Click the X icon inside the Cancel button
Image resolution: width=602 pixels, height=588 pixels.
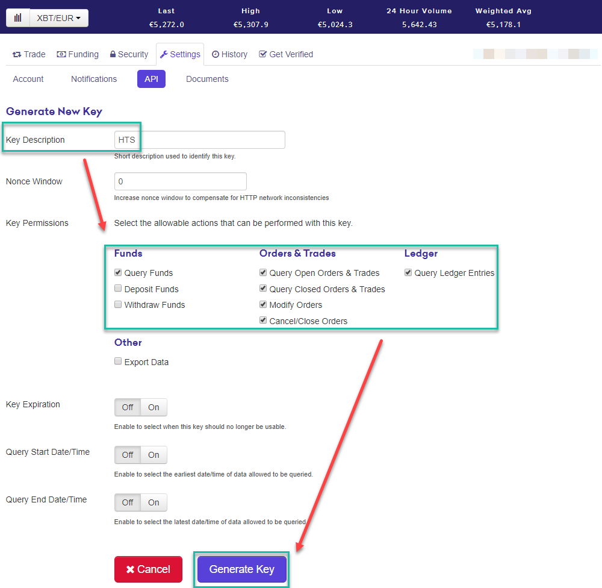[x=129, y=569]
